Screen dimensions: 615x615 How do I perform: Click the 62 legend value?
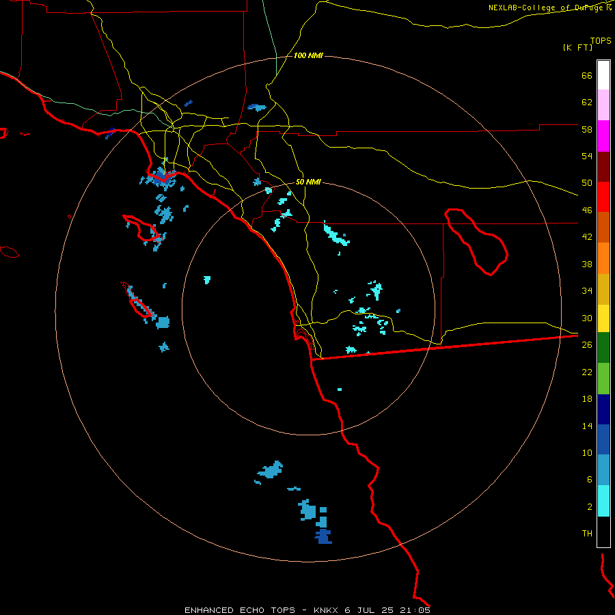587,102
